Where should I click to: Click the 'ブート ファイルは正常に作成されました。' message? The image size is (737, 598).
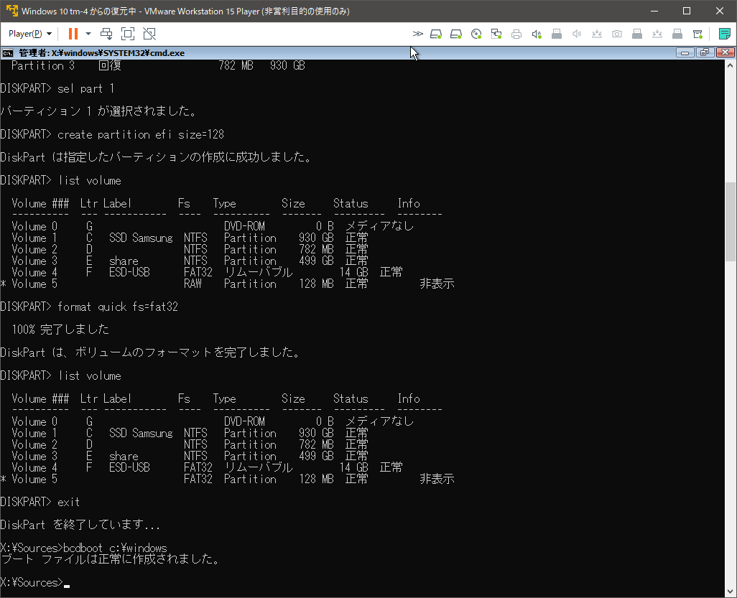point(110,559)
